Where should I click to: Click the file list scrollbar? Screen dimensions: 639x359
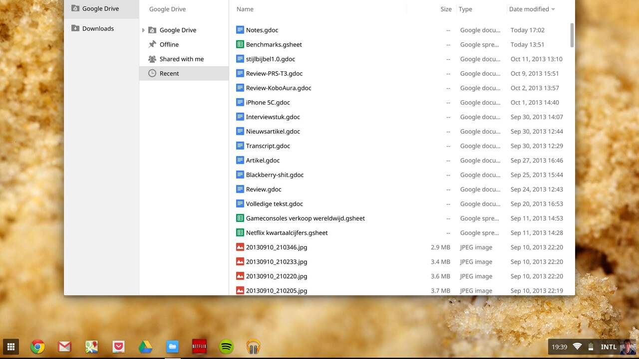click(572, 35)
